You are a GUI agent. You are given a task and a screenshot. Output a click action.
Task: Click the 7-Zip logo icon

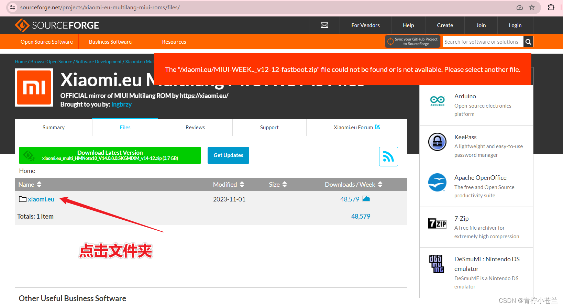coord(437,223)
